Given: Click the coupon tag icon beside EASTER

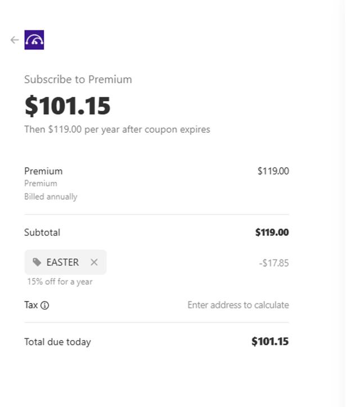Looking at the screenshot, I should (37, 262).
